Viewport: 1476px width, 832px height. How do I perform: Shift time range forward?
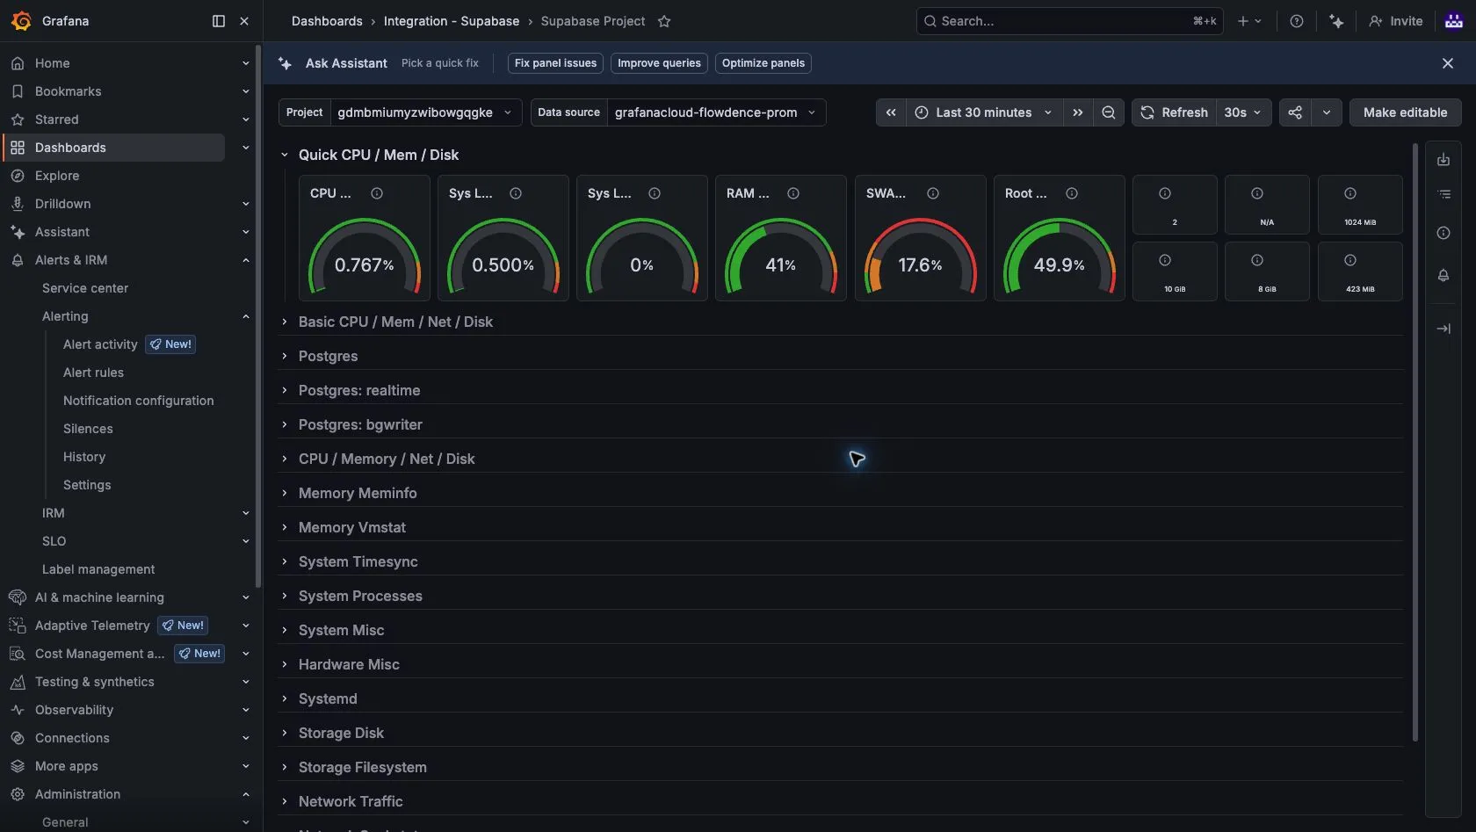[x=1078, y=112]
